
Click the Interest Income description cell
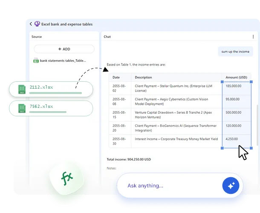(176, 141)
